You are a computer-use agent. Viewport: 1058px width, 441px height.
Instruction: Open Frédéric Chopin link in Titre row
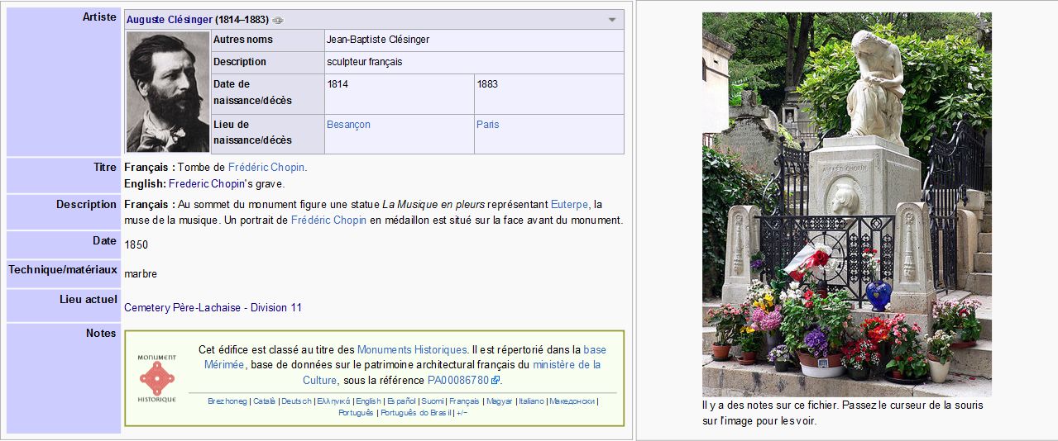[x=266, y=168]
